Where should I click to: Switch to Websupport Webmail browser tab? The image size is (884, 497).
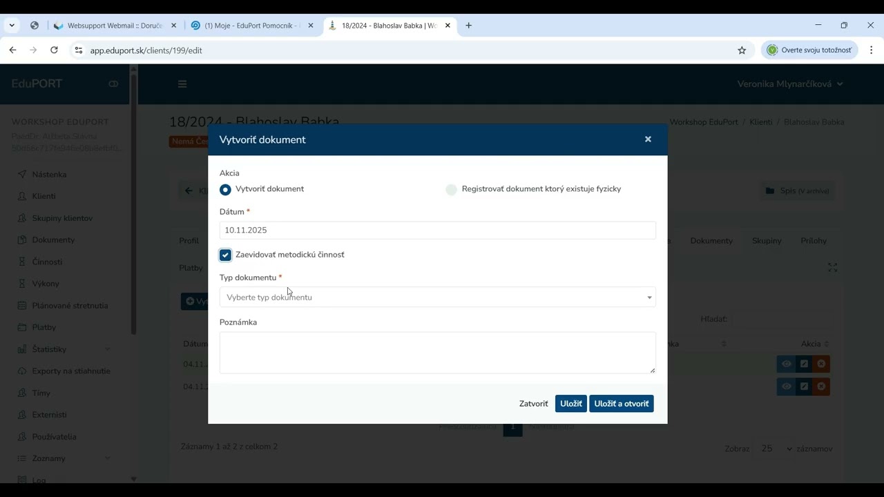[x=115, y=26]
